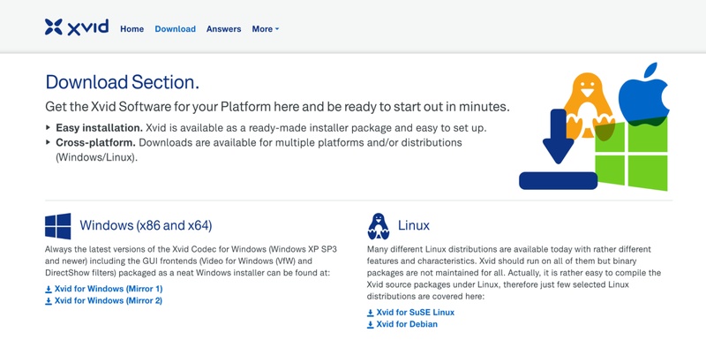Click the download icon next to Mirror 1
706x348 pixels.
[49, 289]
